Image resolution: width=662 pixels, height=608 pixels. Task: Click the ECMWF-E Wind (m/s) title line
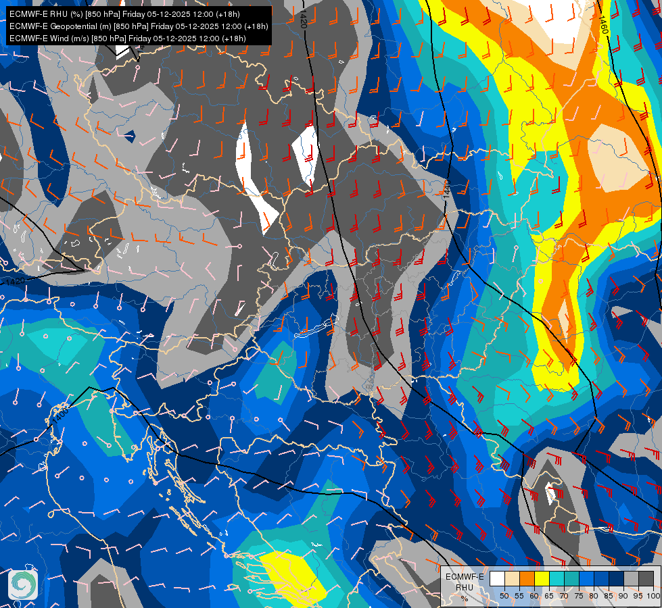click(128, 39)
